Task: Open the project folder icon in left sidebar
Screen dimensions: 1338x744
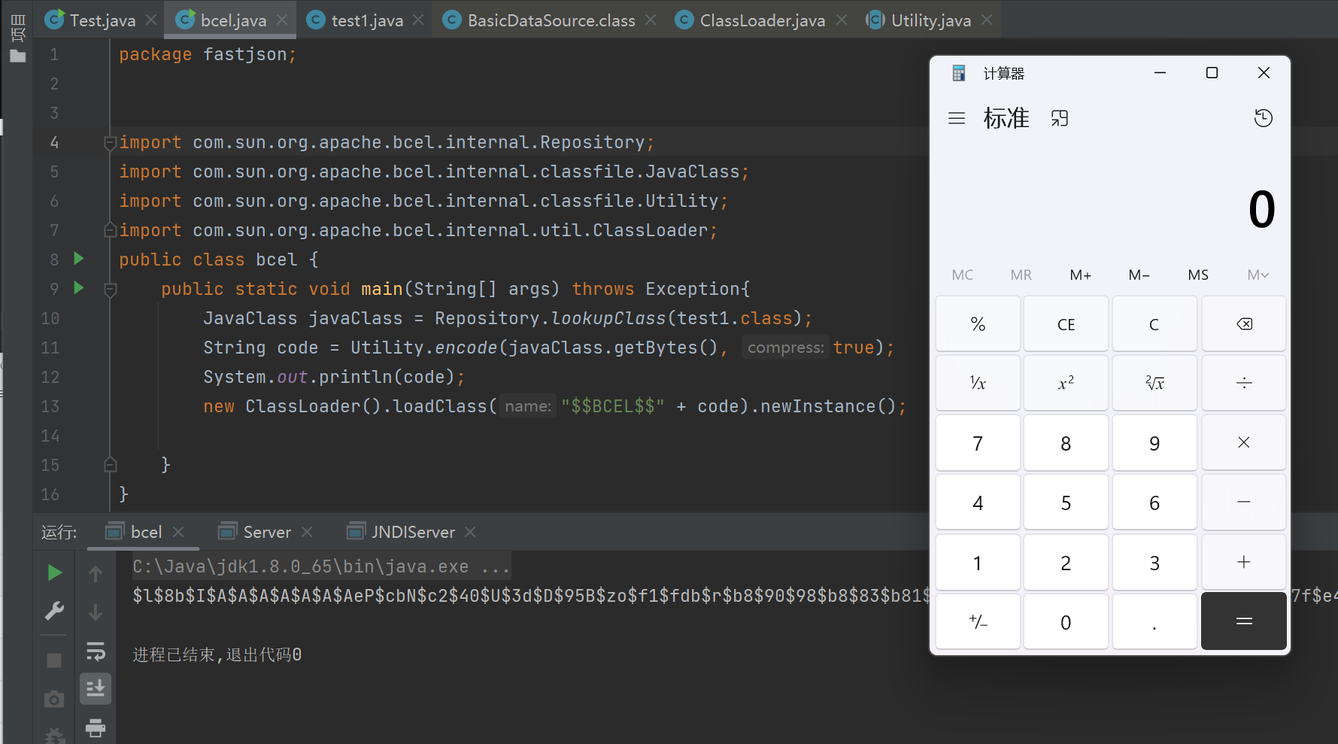Action: point(18,56)
